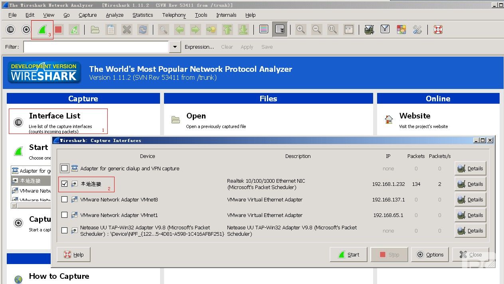This screenshot has height=284, width=504.
Task: Jump to the first packet
Action: click(227, 30)
